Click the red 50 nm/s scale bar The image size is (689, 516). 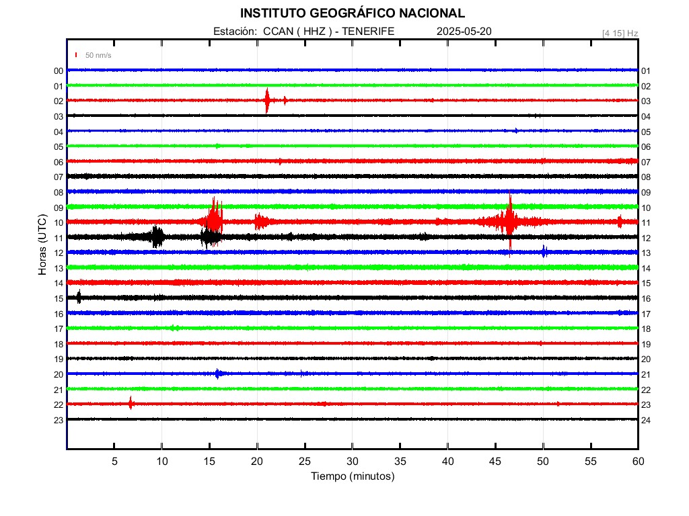tap(76, 55)
